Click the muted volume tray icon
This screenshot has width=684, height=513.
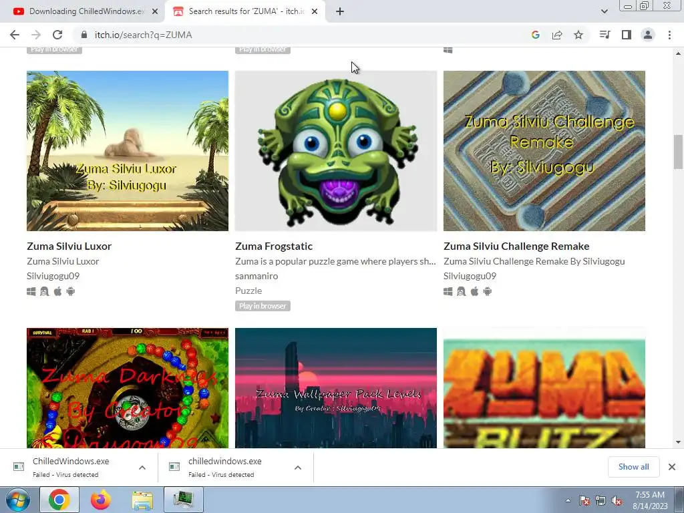[x=617, y=500]
